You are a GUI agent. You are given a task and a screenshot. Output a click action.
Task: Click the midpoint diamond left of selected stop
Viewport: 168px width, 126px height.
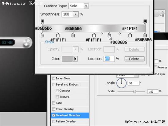102,33
